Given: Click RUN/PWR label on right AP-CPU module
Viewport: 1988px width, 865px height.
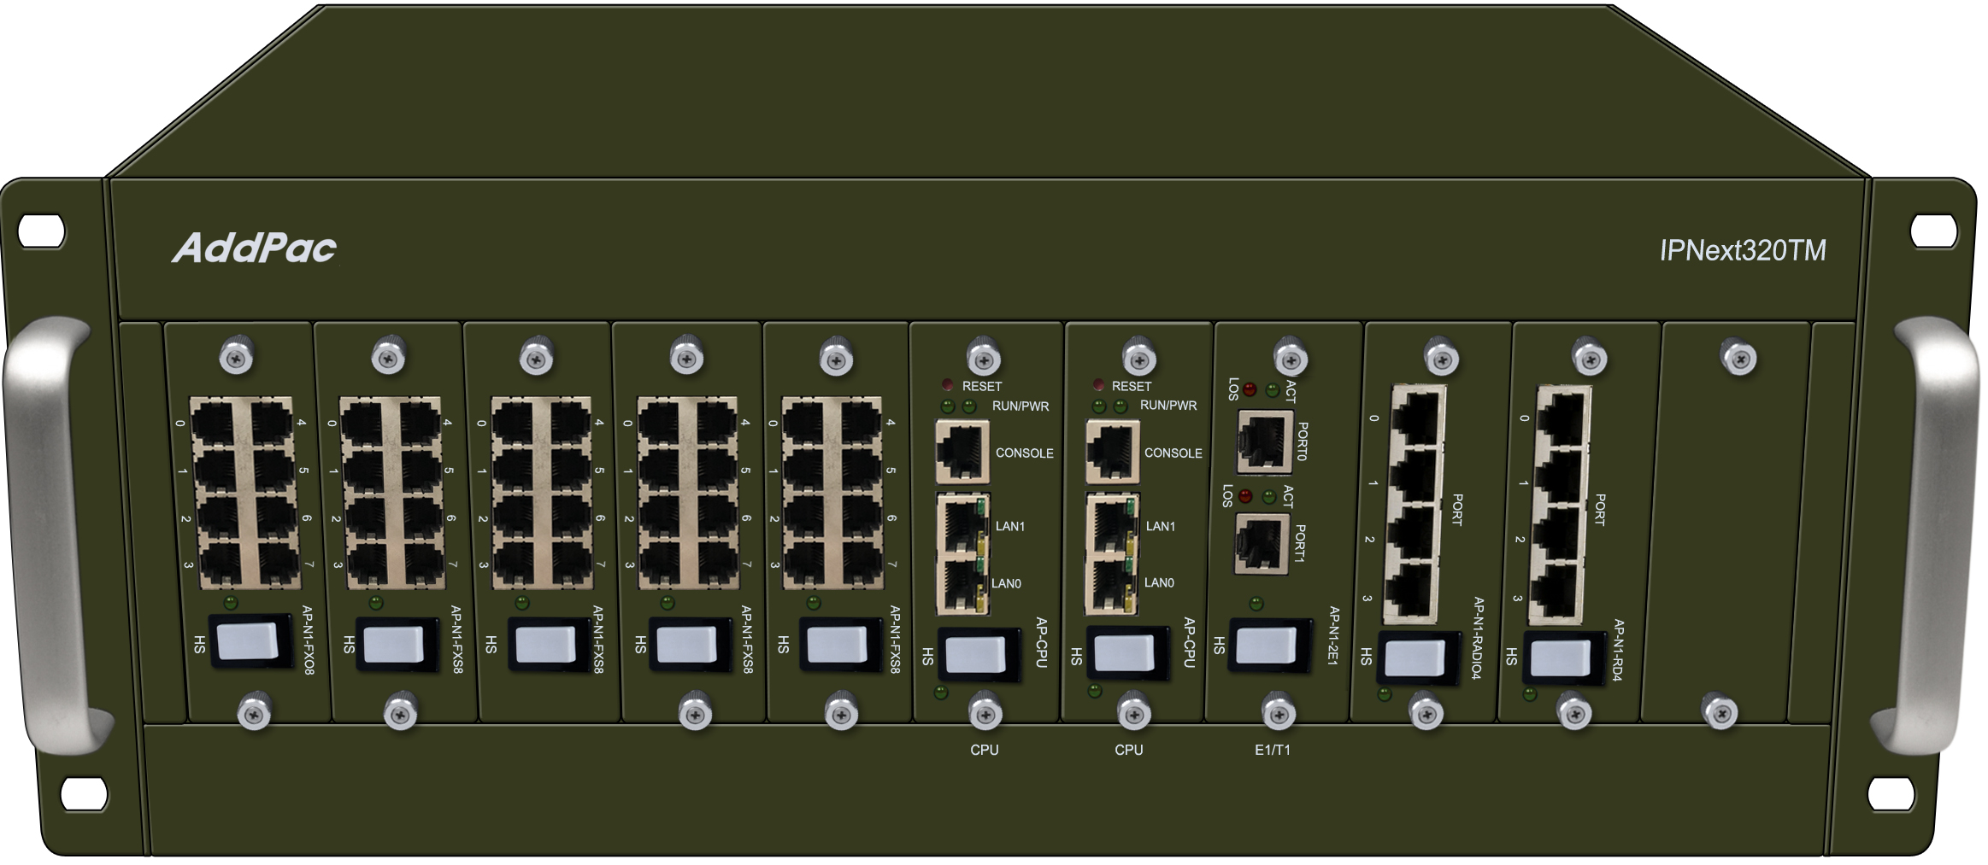Looking at the screenshot, I should click(1168, 405).
